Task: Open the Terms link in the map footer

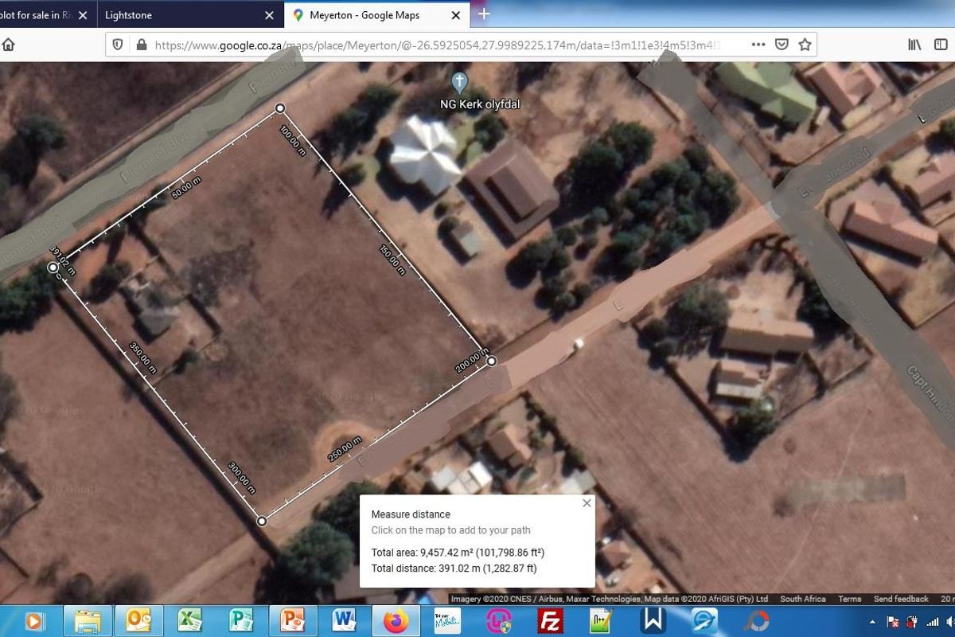Action: pos(849,598)
